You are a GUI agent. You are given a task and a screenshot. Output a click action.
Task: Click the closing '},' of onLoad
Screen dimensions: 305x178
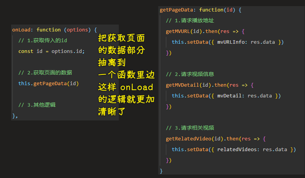15,116
